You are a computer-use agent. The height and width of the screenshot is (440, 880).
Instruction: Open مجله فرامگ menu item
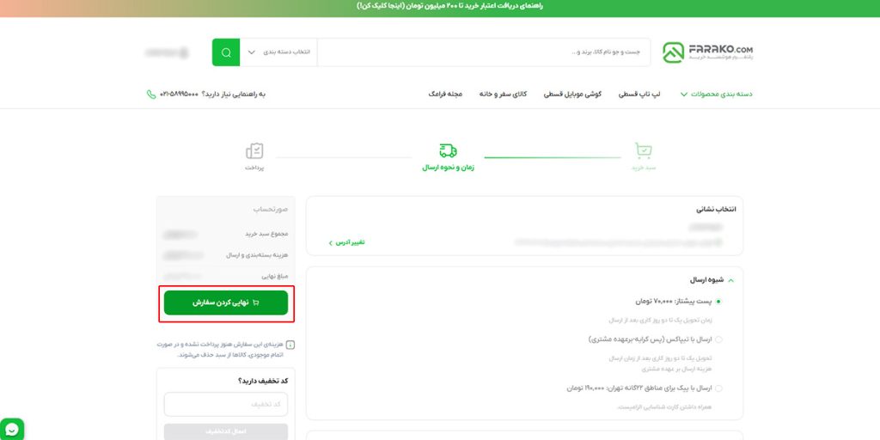click(x=446, y=94)
